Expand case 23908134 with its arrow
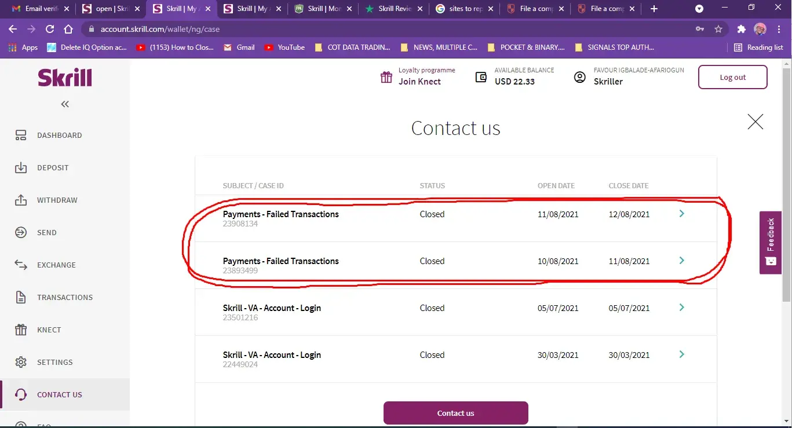Image resolution: width=792 pixels, height=428 pixels. (x=681, y=214)
